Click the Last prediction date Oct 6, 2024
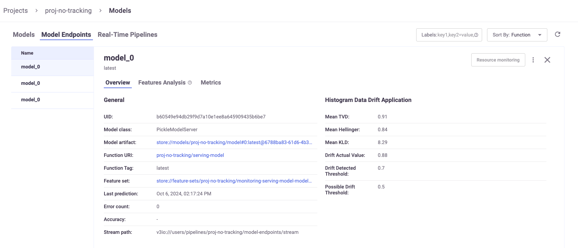Viewport: 578px width, 248px height. tap(184, 194)
